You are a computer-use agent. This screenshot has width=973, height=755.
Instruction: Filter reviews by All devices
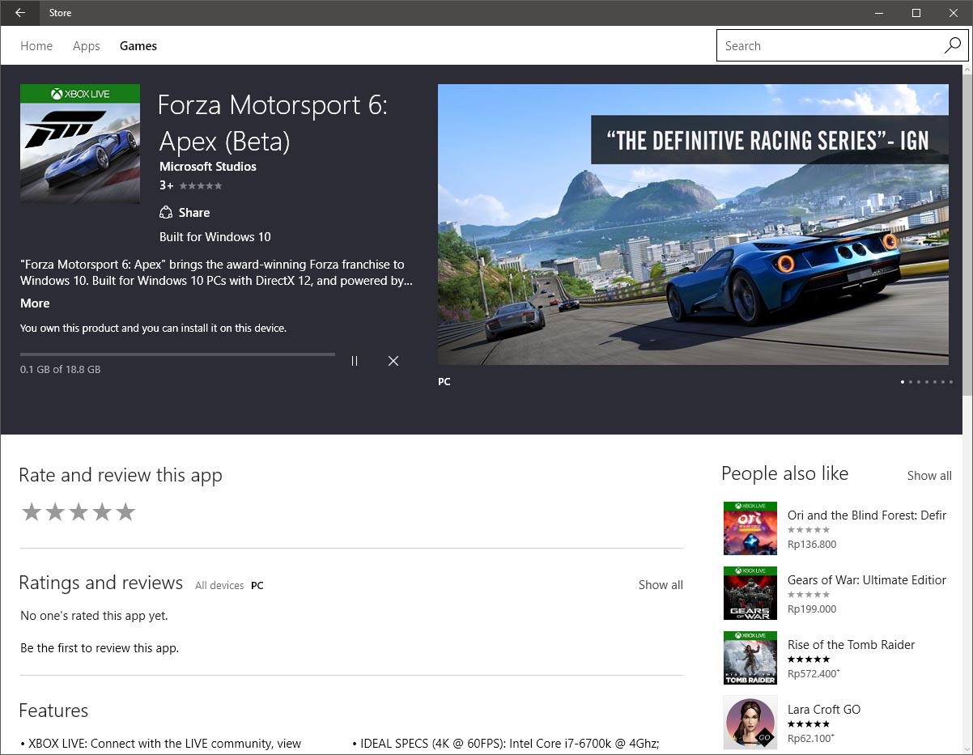pos(219,585)
